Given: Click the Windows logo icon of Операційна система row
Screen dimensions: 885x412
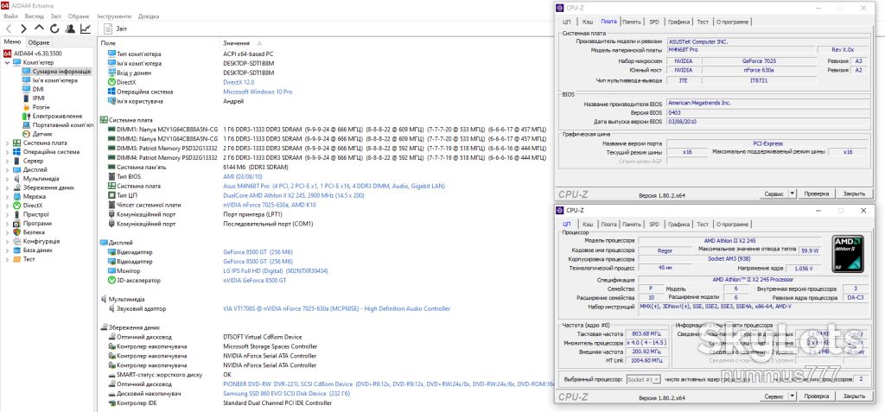Looking at the screenshot, I should 111,92.
